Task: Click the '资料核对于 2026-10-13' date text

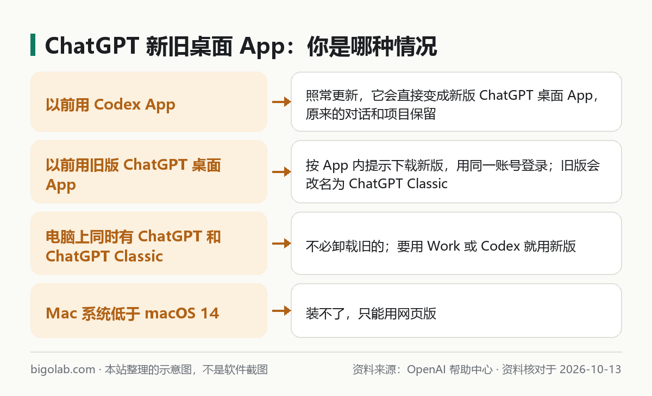Action: coord(561,370)
